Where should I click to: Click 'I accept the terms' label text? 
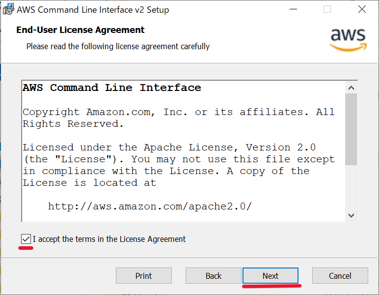pos(109,239)
